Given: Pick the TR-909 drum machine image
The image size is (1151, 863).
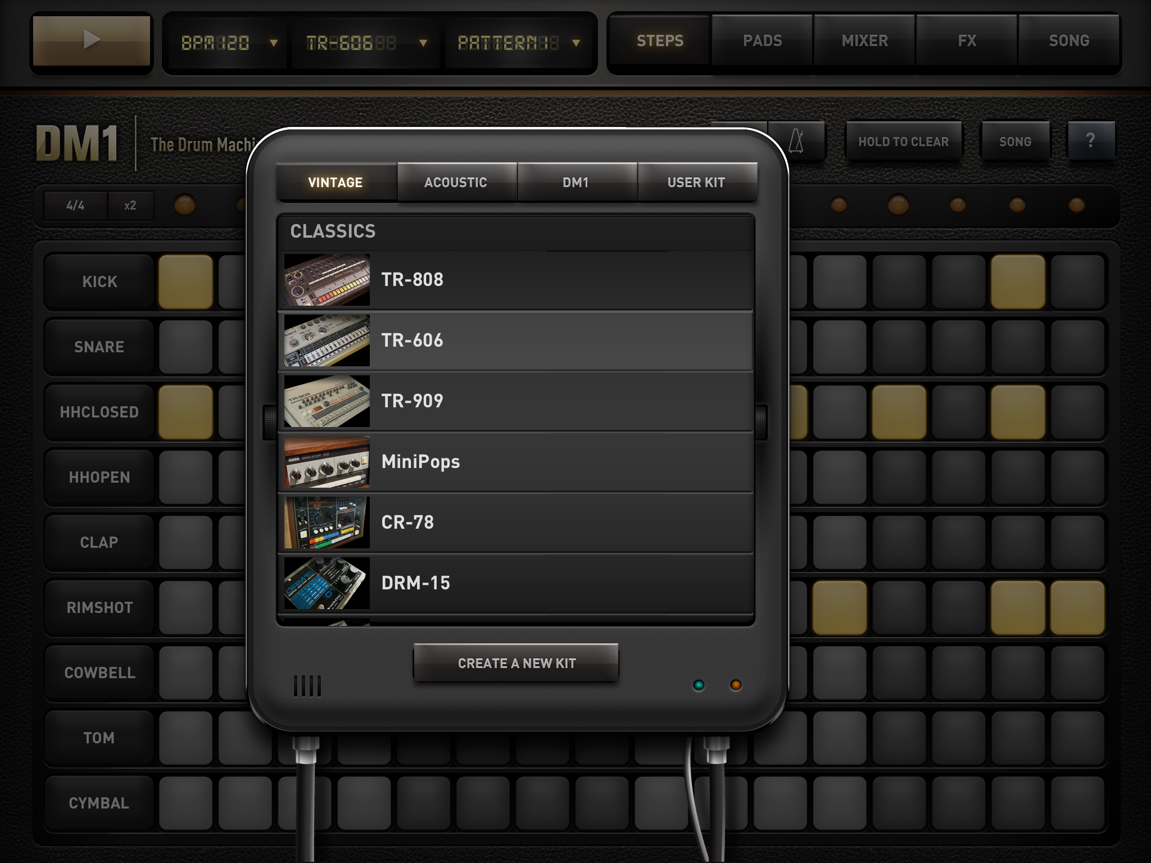Looking at the screenshot, I should click(x=327, y=401).
